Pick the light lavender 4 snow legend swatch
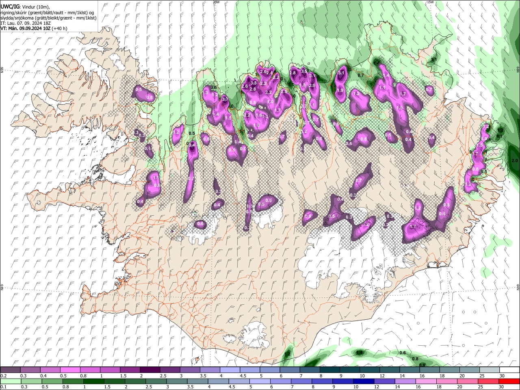Image resolution: width=520 pixels, height=390 pixels. 229,370
